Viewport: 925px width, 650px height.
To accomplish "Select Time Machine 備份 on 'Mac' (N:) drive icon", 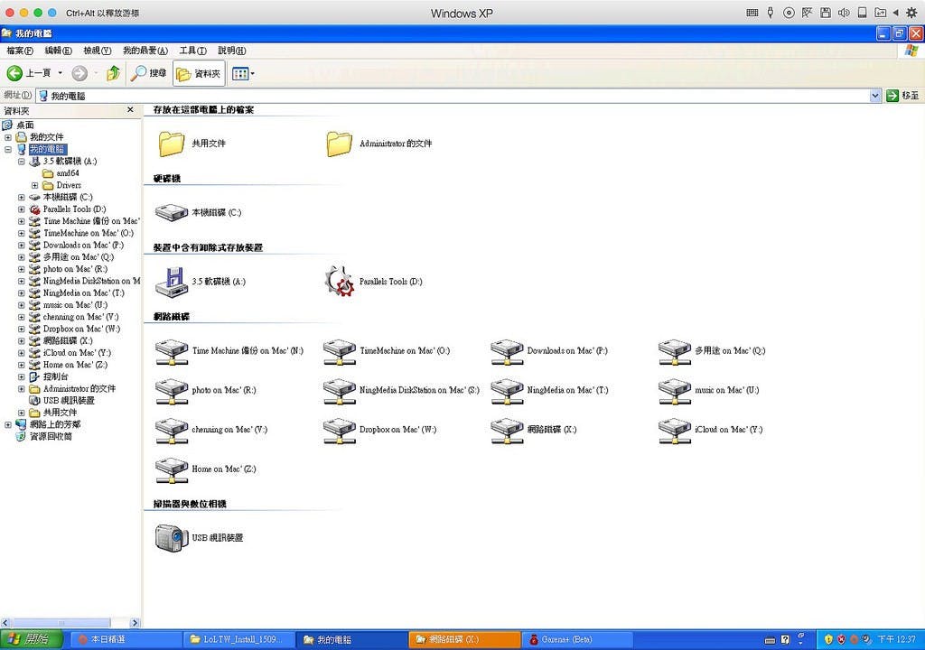I will [171, 352].
